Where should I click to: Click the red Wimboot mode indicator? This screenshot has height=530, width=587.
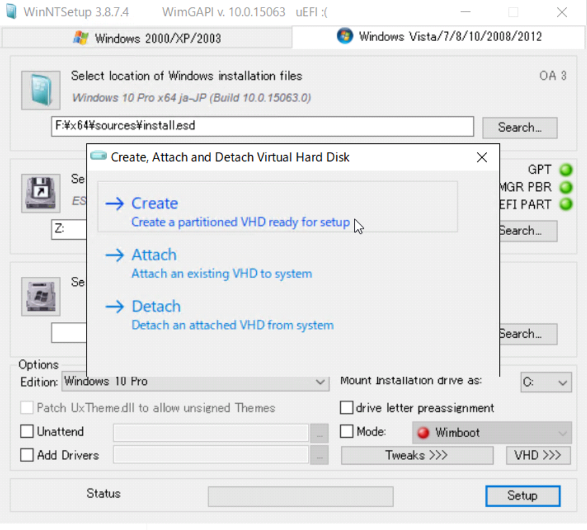[424, 432]
